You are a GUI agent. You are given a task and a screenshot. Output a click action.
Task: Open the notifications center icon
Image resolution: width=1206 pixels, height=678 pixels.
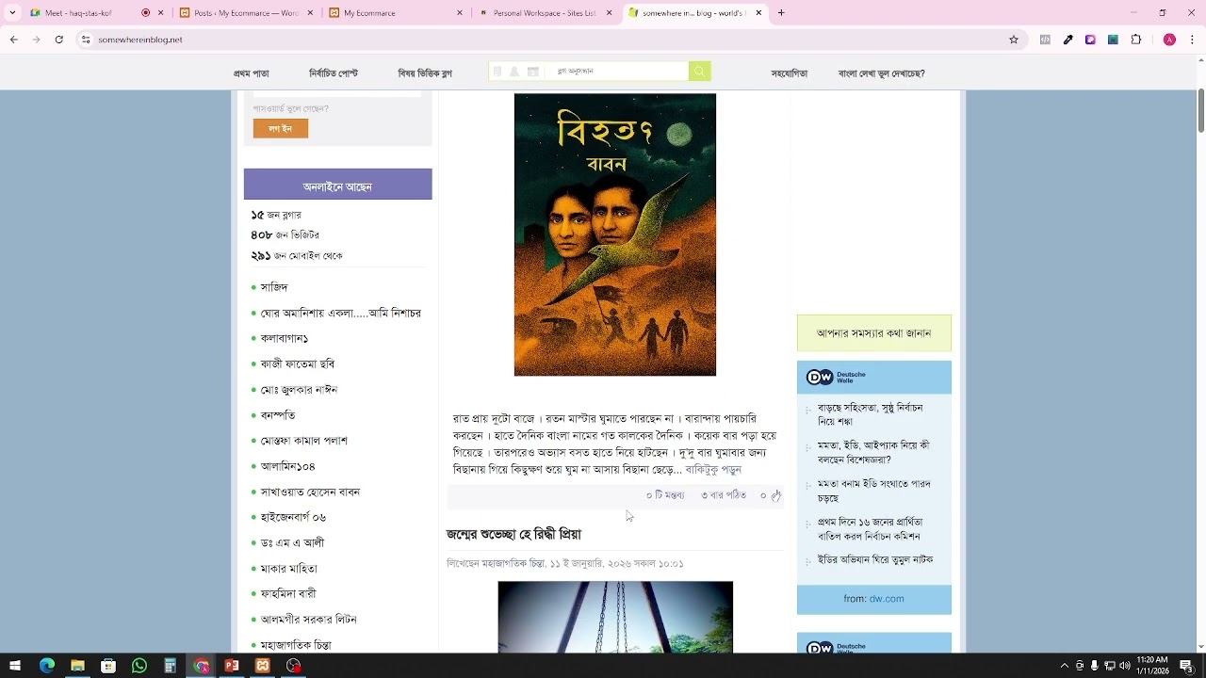pyautogui.click(x=1186, y=666)
